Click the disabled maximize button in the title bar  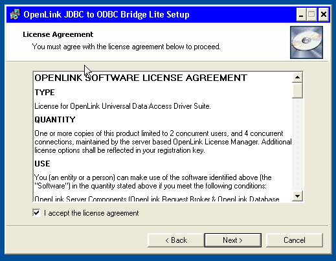tap(311, 15)
